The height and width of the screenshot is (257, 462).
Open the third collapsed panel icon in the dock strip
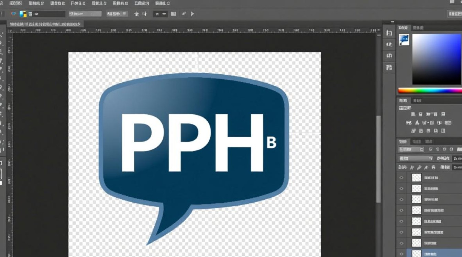(x=389, y=56)
